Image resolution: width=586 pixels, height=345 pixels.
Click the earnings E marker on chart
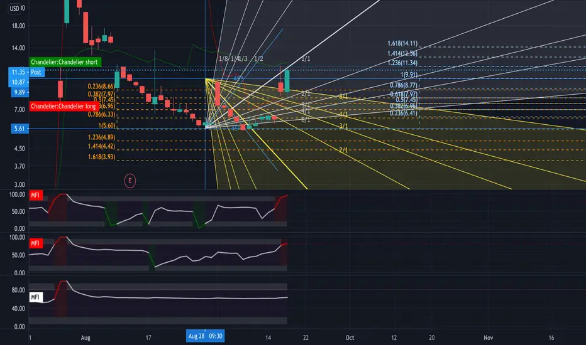pyautogui.click(x=130, y=181)
